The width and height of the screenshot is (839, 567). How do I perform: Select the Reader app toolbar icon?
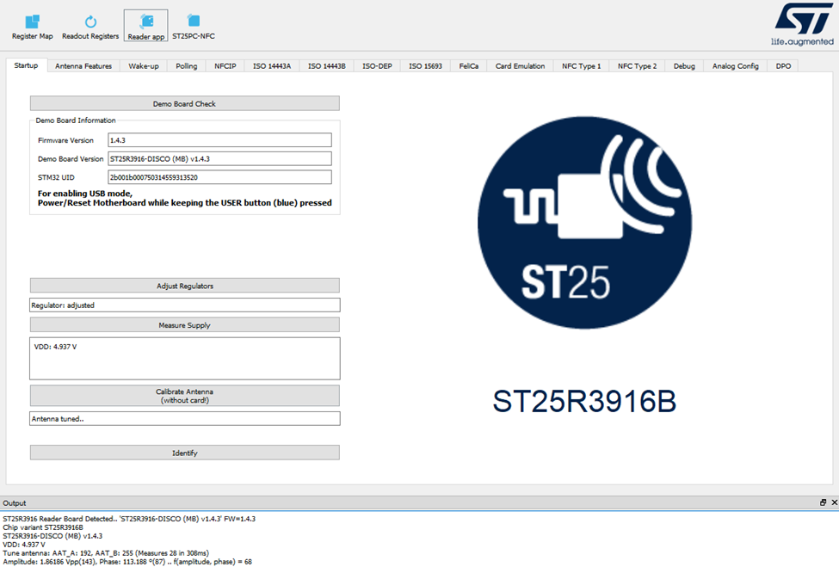(146, 26)
